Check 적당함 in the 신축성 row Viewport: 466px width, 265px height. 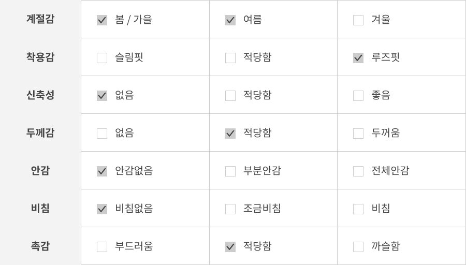click(x=230, y=96)
